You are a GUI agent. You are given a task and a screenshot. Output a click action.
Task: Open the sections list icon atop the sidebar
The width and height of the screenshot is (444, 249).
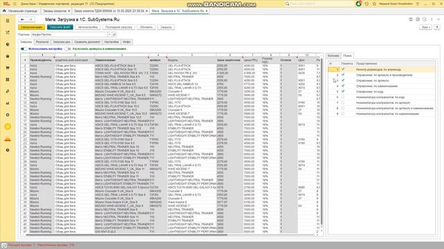[8, 21]
